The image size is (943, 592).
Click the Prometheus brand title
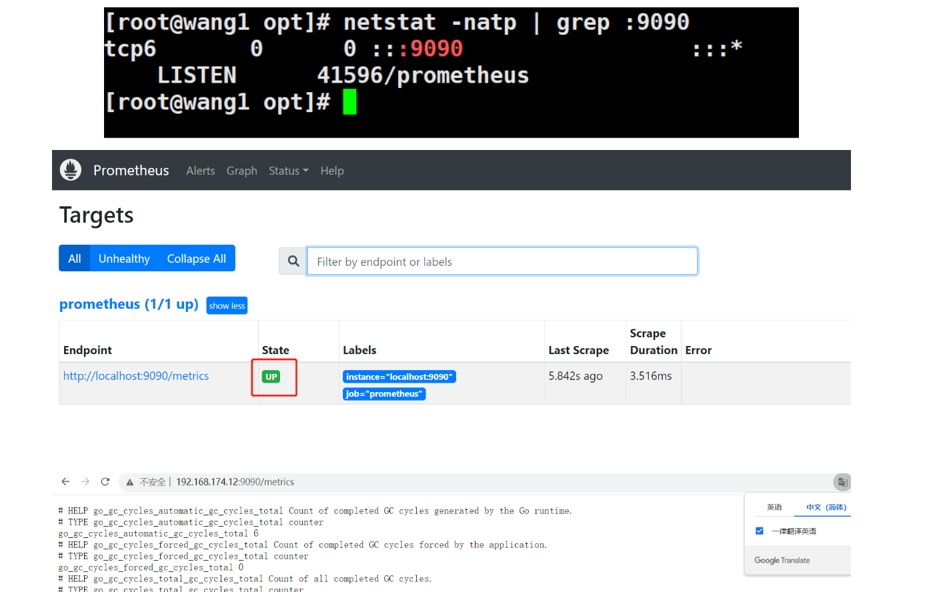[x=131, y=170]
